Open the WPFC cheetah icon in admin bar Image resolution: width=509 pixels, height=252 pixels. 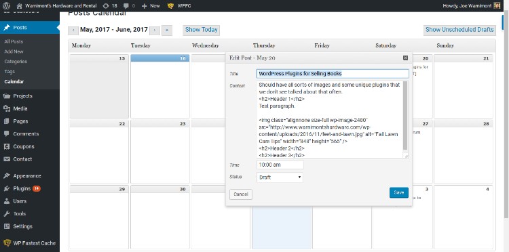pos(170,6)
